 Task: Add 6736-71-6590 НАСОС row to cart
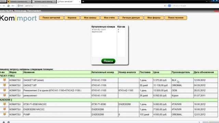pyautogui.click(x=4, y=104)
